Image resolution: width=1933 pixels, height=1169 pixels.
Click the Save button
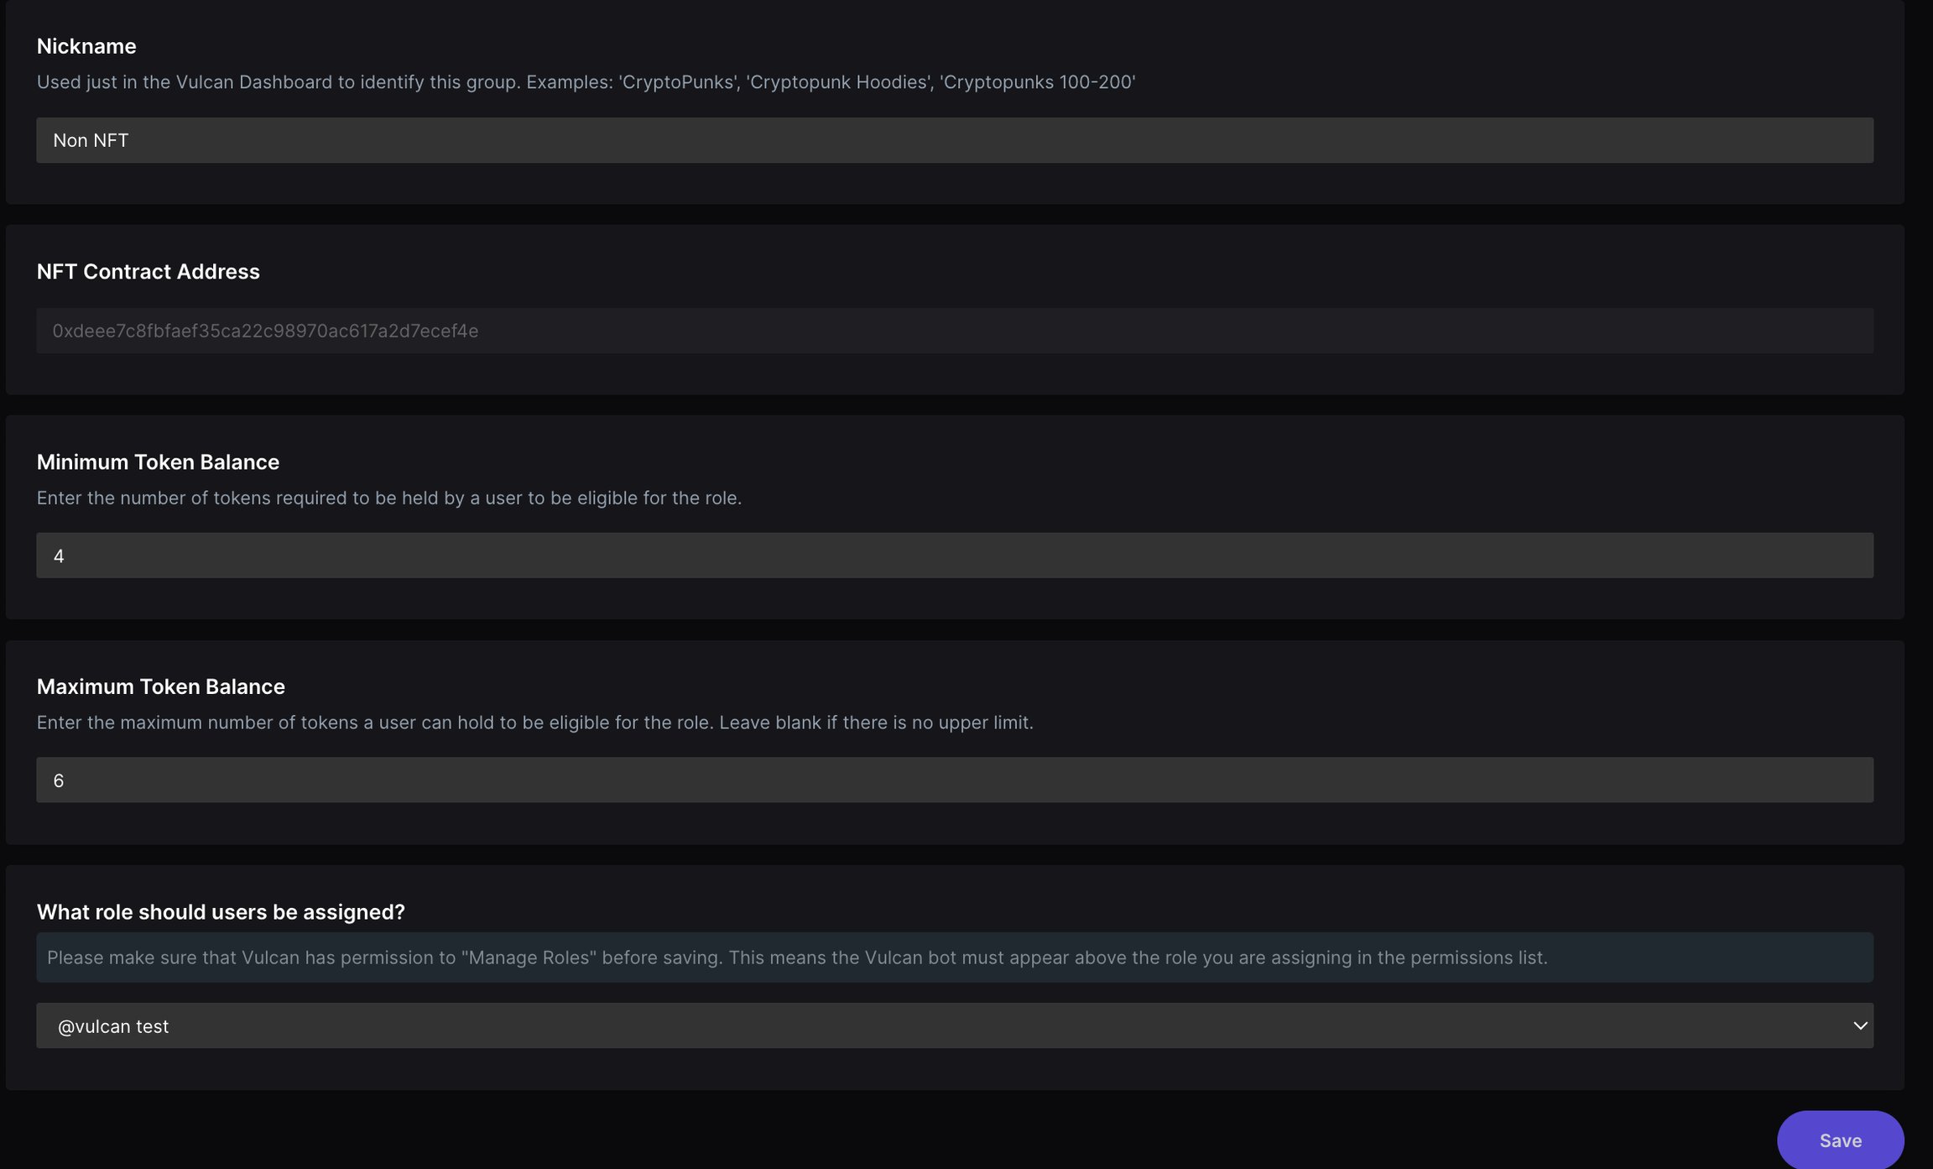tap(1840, 1140)
